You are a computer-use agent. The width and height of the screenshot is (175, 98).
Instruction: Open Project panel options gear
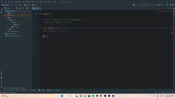(27, 8)
